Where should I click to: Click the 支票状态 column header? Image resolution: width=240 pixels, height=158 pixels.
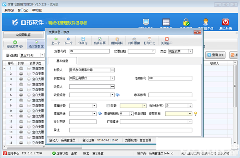click(x=35, y=63)
